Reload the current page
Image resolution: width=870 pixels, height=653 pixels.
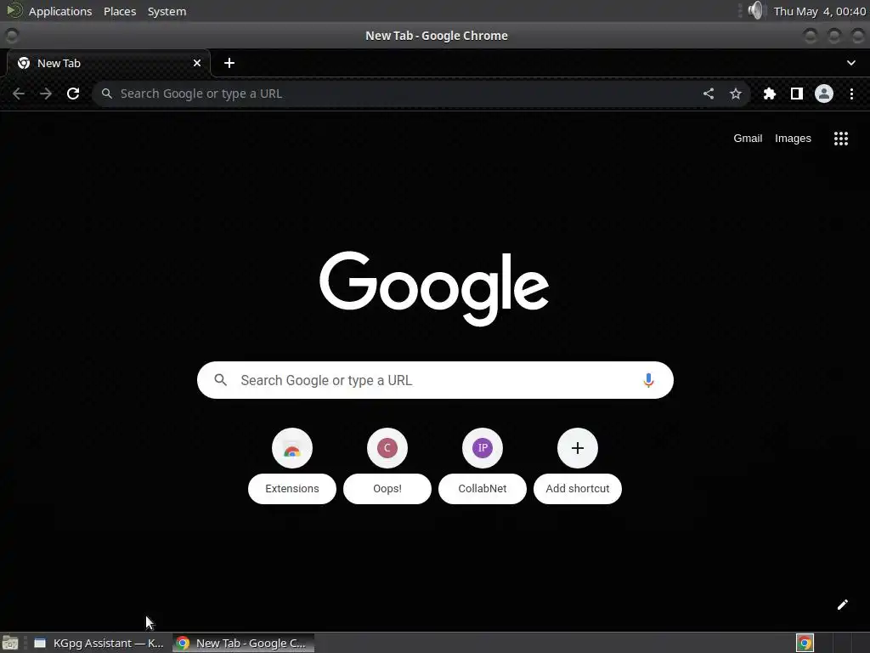coord(73,94)
